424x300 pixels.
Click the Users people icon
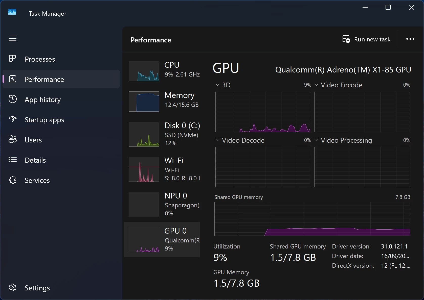(x=13, y=139)
